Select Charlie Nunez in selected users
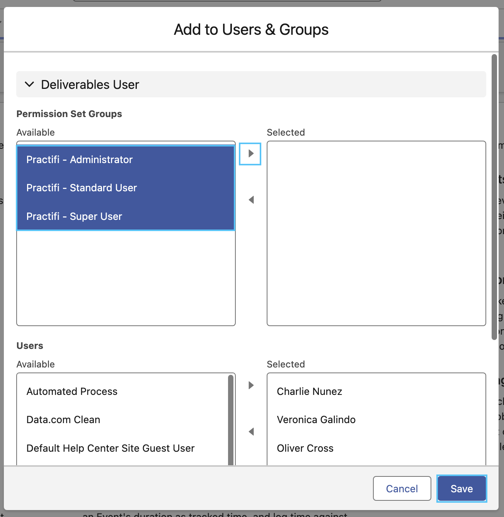 pyautogui.click(x=376, y=391)
